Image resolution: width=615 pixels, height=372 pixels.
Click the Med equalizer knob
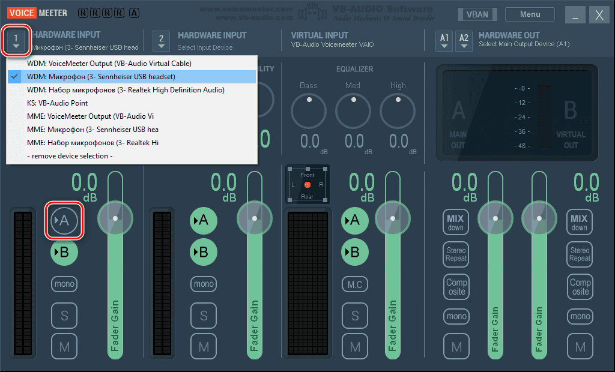353,112
